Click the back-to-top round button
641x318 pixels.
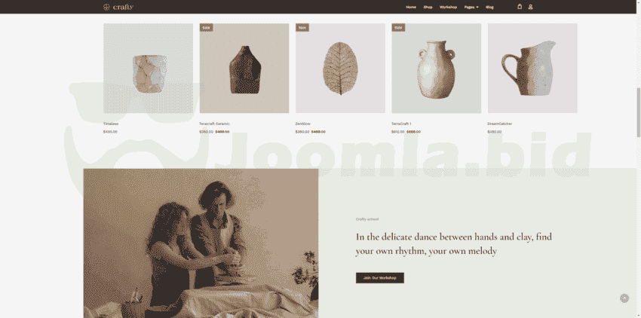coord(624,298)
